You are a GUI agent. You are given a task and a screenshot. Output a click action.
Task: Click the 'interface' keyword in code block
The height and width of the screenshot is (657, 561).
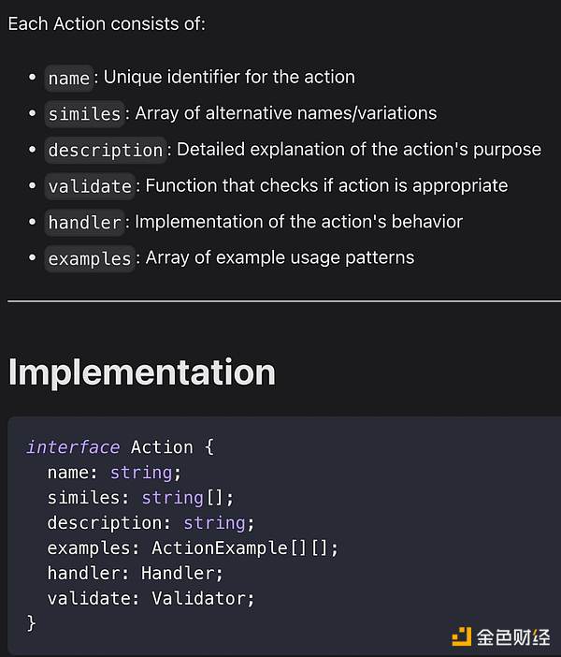point(73,447)
